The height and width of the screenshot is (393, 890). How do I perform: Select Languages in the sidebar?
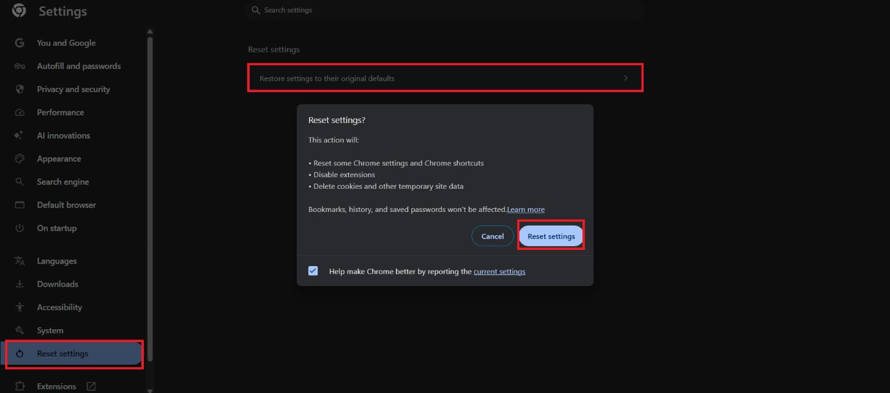pyautogui.click(x=57, y=262)
